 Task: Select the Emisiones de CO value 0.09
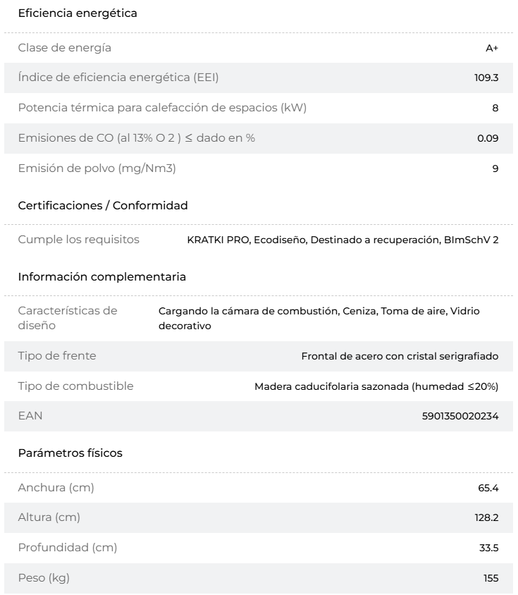pyautogui.click(x=488, y=138)
